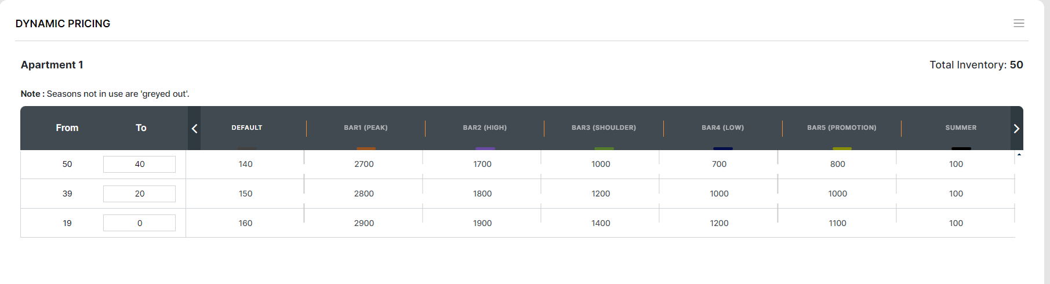This screenshot has height=284, width=1050.
Task: Click the BAR5 (PROMOTION) price 1100 cell
Action: [x=838, y=223]
